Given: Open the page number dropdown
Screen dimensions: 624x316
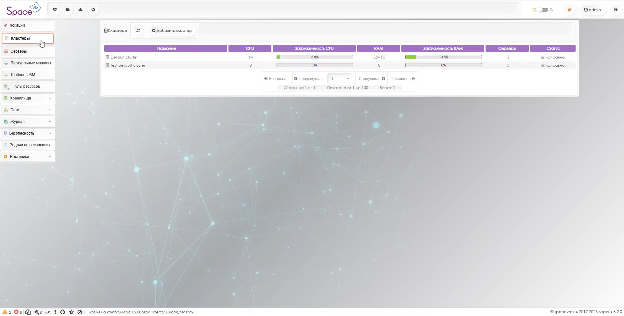Looking at the screenshot, I should tap(340, 79).
